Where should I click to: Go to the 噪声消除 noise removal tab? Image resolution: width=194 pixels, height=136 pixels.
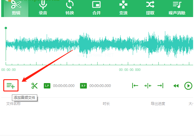click(x=177, y=8)
